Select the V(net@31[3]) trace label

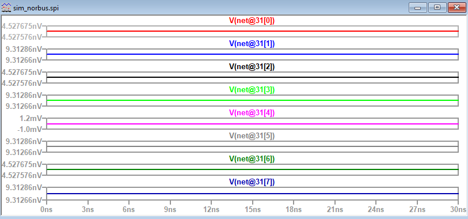coord(252,89)
